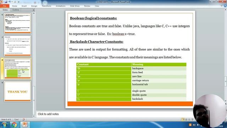Image resolution: width=227 pixels, height=128 pixels.
Task: Open the View ribbon tab
Action: click(97, 6)
